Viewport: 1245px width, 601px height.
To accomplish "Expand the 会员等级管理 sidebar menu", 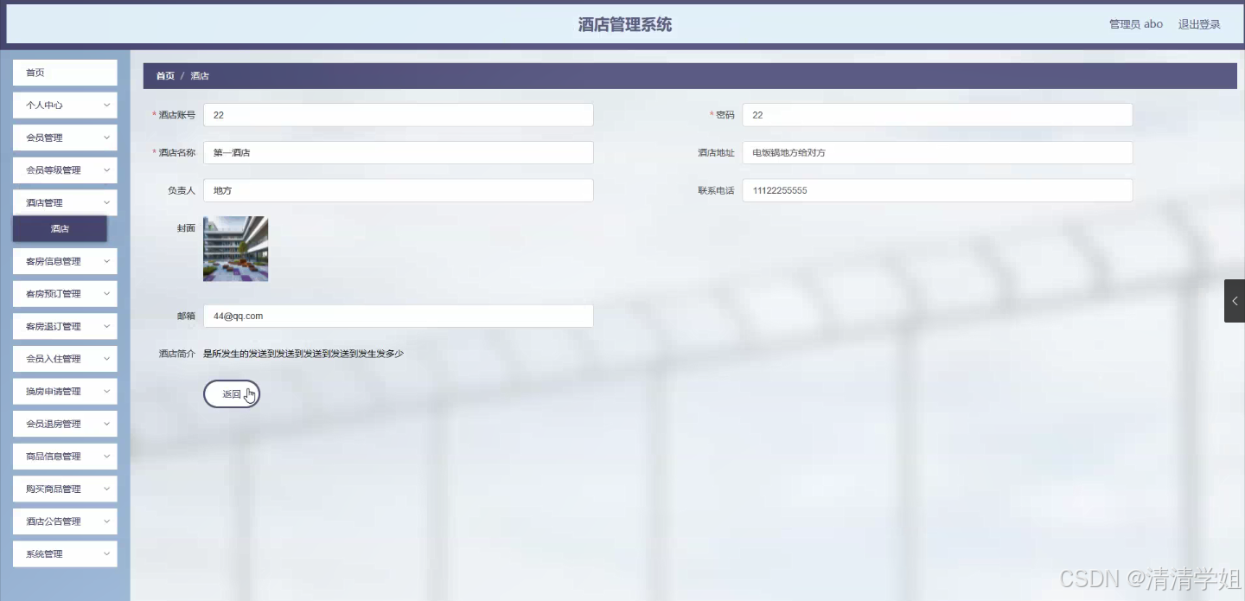I will point(64,169).
